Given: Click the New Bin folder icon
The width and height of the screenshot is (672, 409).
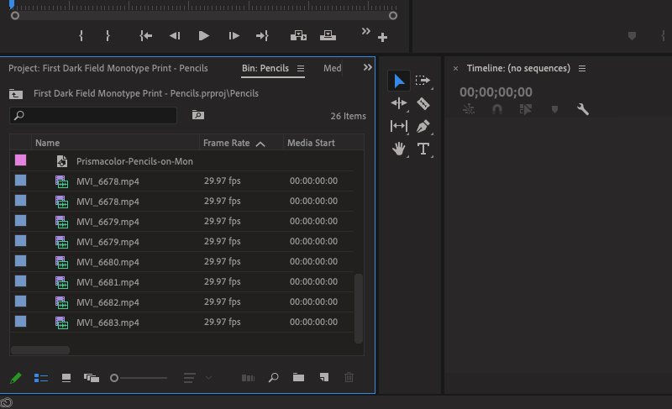Looking at the screenshot, I should [298, 378].
